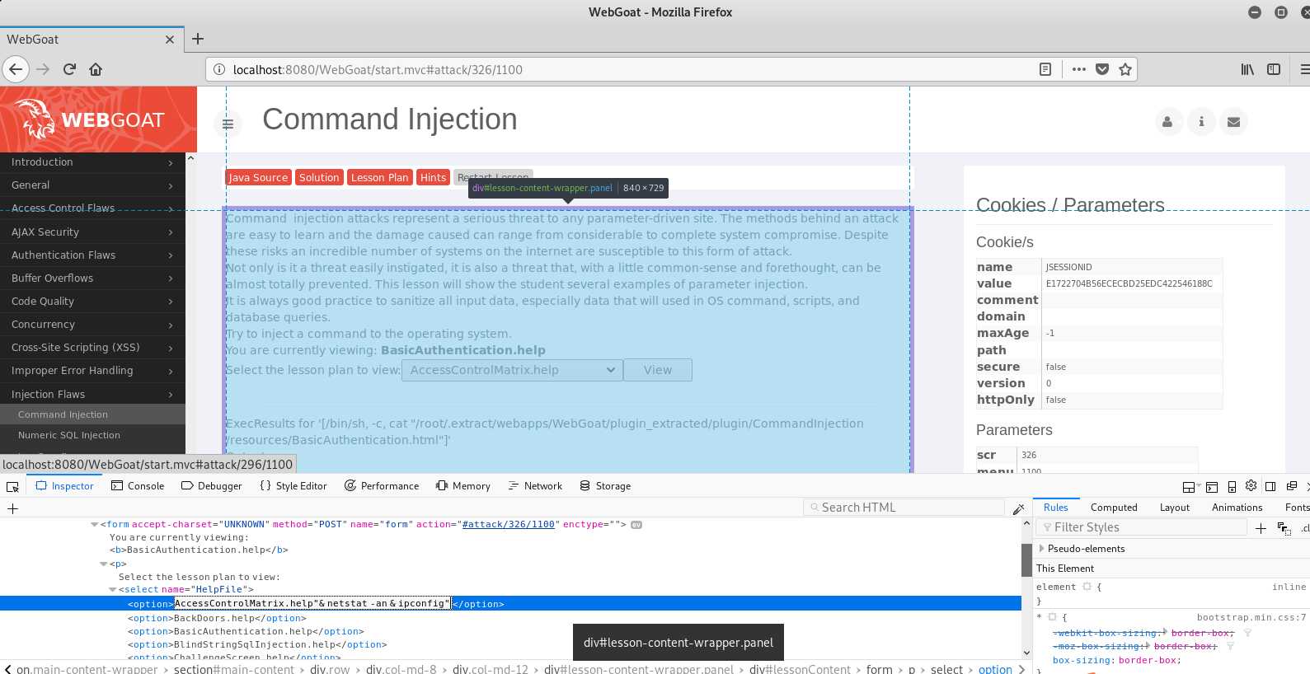The image size is (1310, 674).
Task: Expand the AJAX Security category
Action: click(x=92, y=232)
